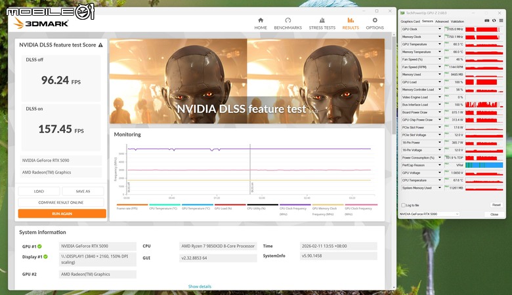Open the GPU selector combo box in GPU-Z

429,214
